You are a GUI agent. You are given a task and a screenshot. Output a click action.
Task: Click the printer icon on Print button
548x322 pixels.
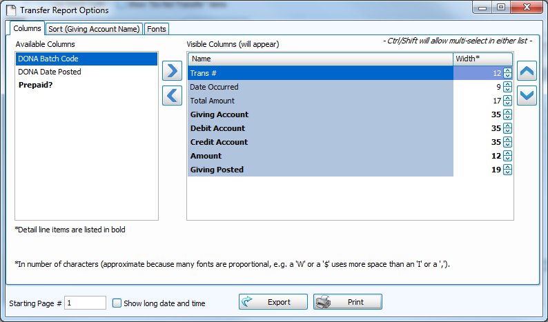point(324,302)
